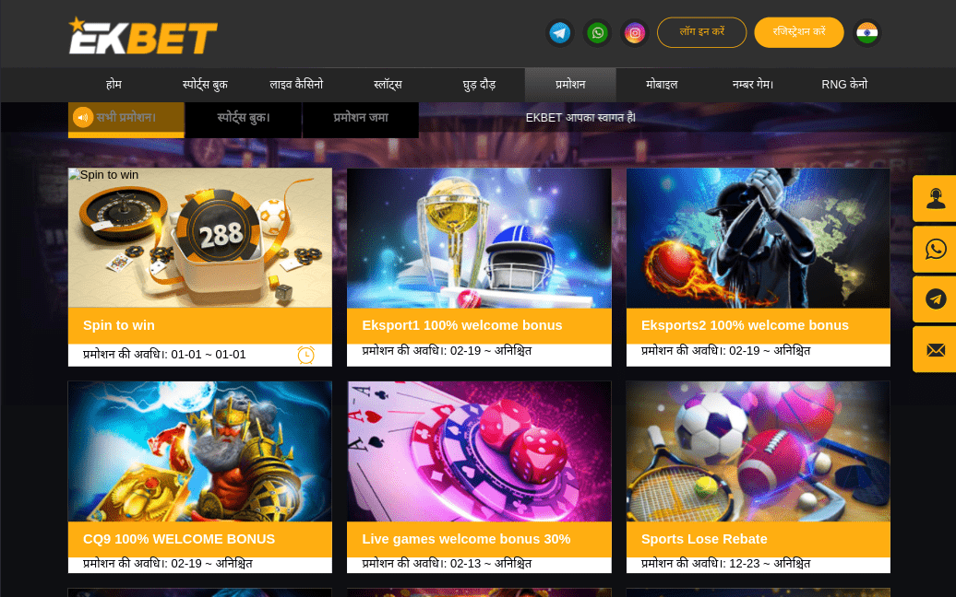Select the प्रमोशन जमा tab
This screenshot has height=597, width=956.
[360, 118]
